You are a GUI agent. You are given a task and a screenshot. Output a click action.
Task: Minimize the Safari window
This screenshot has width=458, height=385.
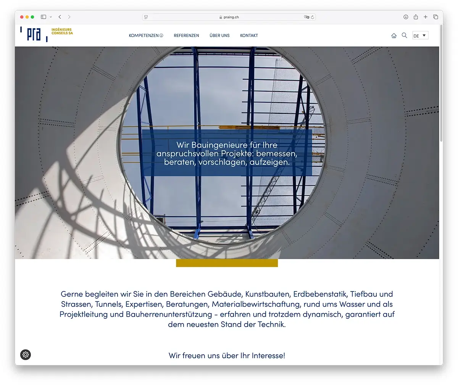click(x=27, y=17)
